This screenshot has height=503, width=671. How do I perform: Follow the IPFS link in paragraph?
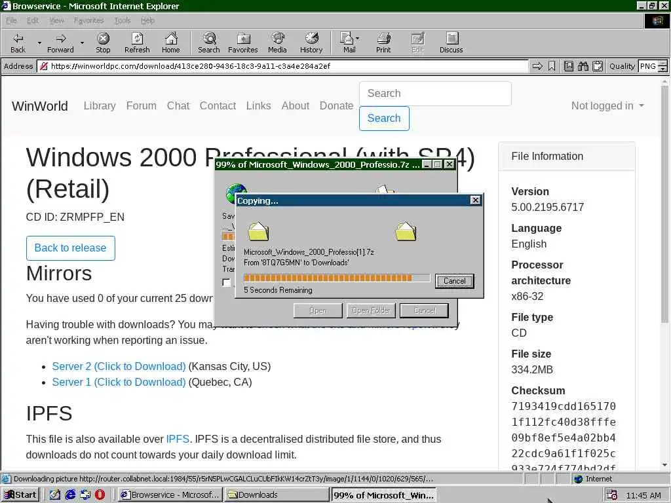(178, 439)
